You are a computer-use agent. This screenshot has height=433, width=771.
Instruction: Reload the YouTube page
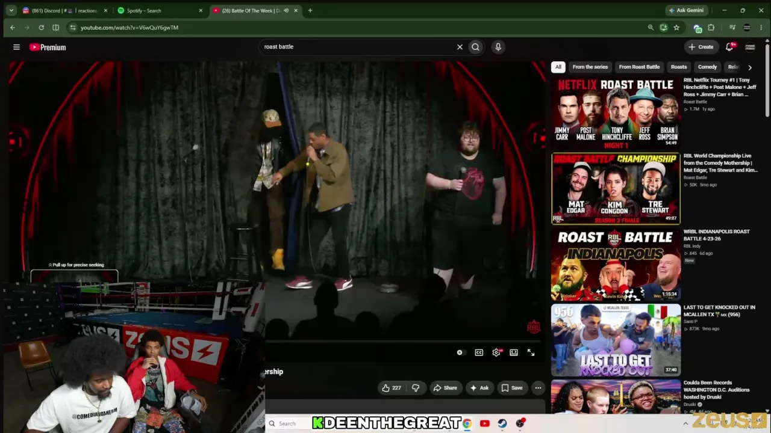click(x=41, y=28)
